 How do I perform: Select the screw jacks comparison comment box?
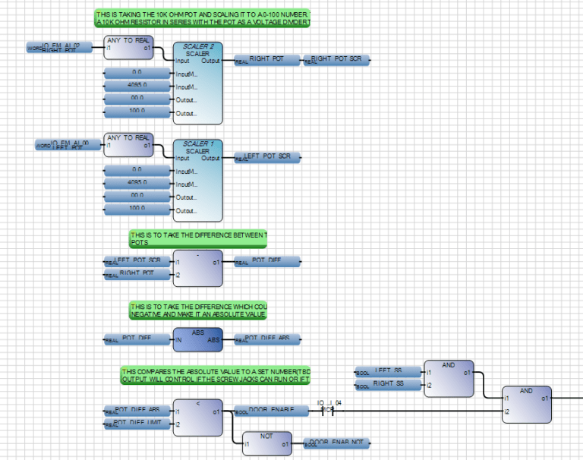click(216, 376)
